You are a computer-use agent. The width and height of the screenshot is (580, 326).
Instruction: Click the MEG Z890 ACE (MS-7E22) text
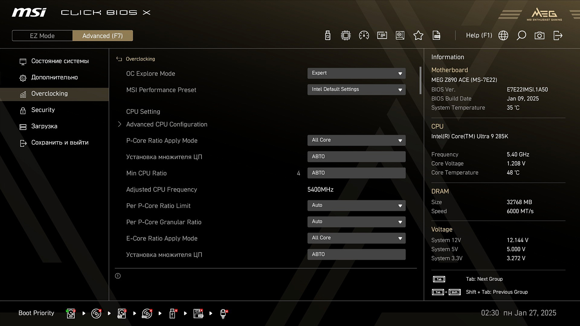tap(464, 80)
